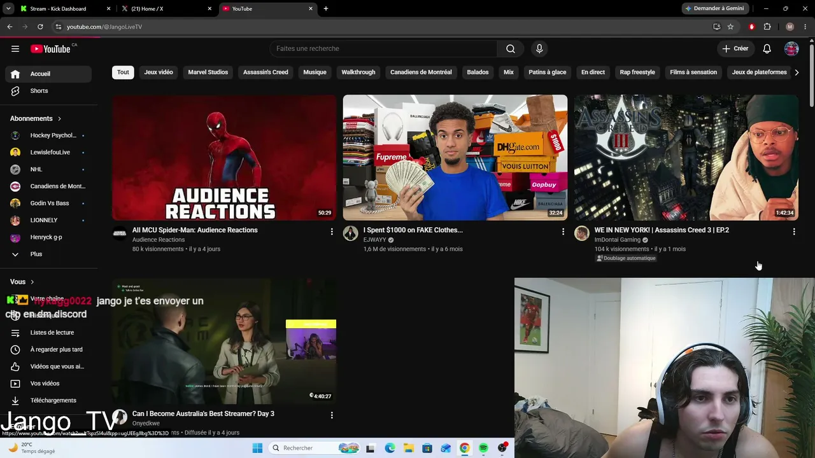Go back with the browser back arrow
The height and width of the screenshot is (458, 815).
10,27
